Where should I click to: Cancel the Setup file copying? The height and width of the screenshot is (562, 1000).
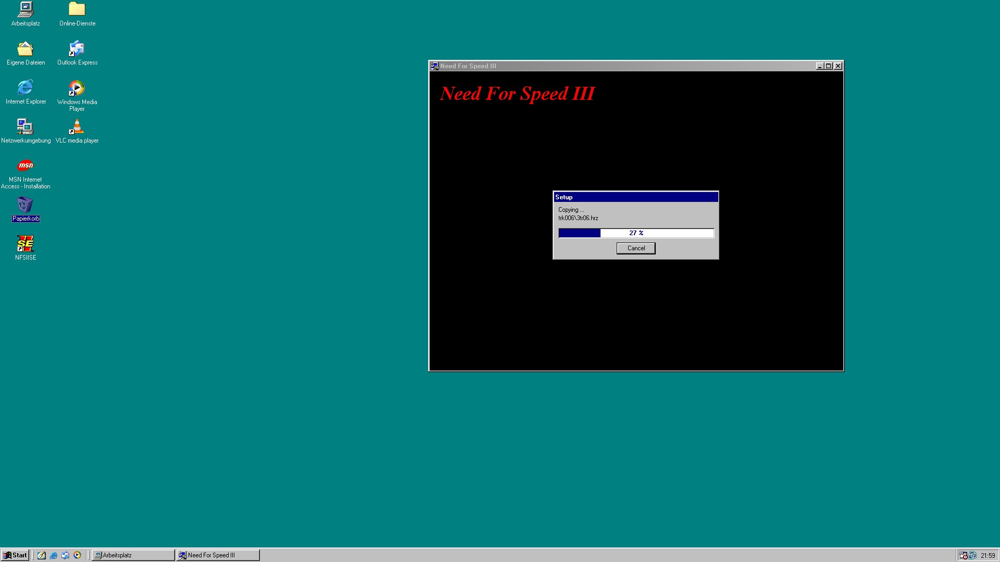pos(635,248)
